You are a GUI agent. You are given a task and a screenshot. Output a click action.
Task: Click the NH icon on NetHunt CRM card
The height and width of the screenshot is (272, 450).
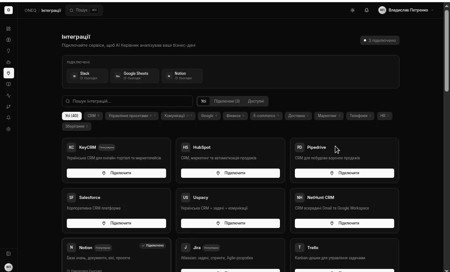click(300, 198)
